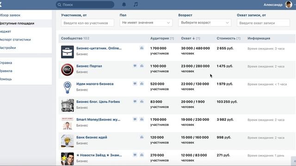Viewport: 296px width, 166px height.
Task: Click the 998 руб. price
Action: pos(224,137)
